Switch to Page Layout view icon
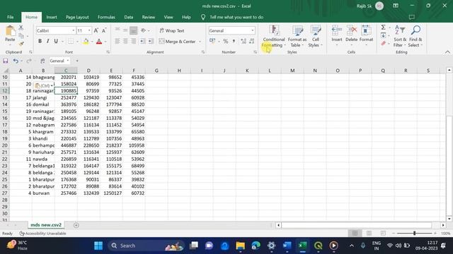The width and height of the screenshot is (453, 254). (369, 234)
